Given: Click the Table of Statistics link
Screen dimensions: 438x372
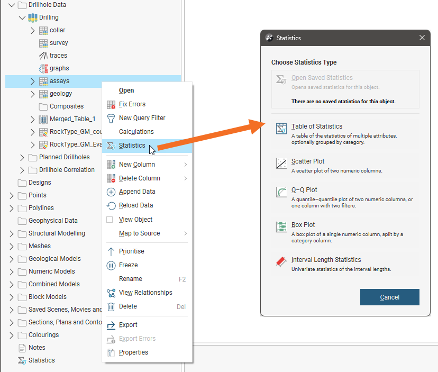Looking at the screenshot, I should tap(316, 126).
